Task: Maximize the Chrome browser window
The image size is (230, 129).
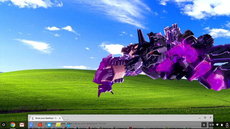Action: pyautogui.click(x=205, y=118)
